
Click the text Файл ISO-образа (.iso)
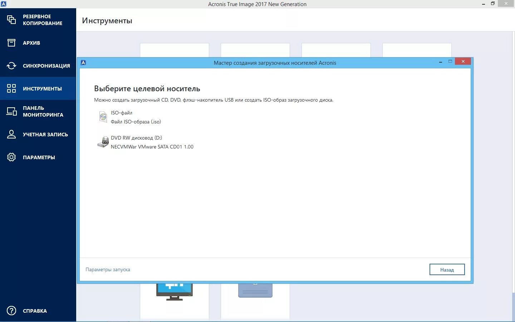(136, 122)
